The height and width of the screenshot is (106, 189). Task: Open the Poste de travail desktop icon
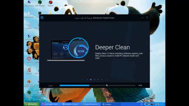click(29, 3)
